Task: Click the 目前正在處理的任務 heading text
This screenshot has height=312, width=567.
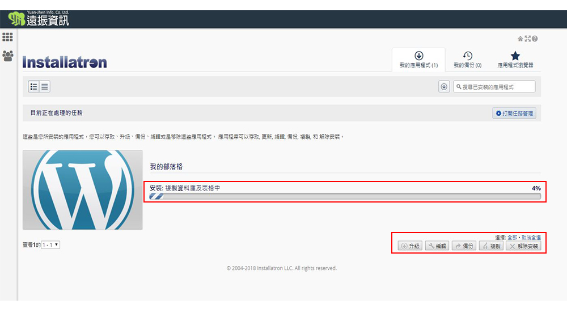Action: click(x=56, y=113)
